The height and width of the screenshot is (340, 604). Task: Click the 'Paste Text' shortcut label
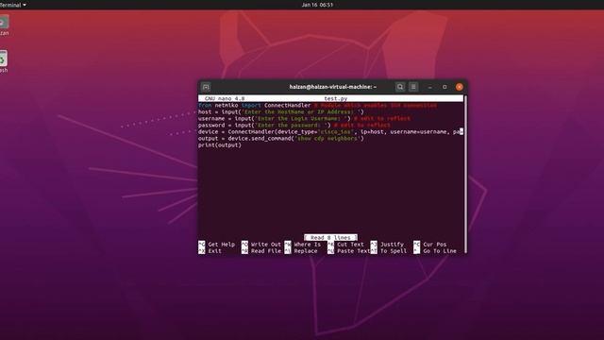coord(353,251)
